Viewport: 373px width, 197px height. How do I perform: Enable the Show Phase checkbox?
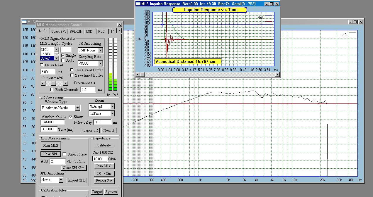pos(64,154)
